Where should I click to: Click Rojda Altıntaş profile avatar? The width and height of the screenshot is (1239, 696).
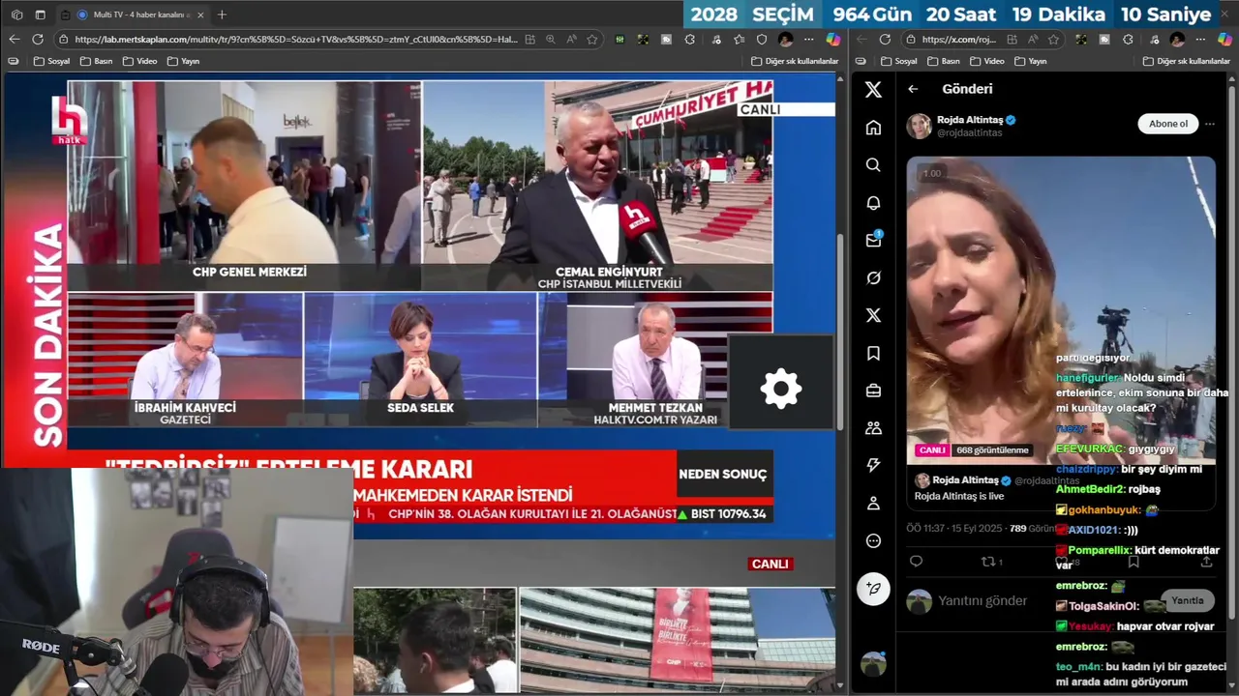click(919, 126)
